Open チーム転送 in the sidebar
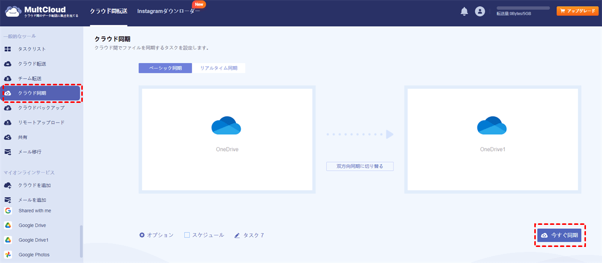Image resolution: width=602 pixels, height=263 pixels. [30, 78]
